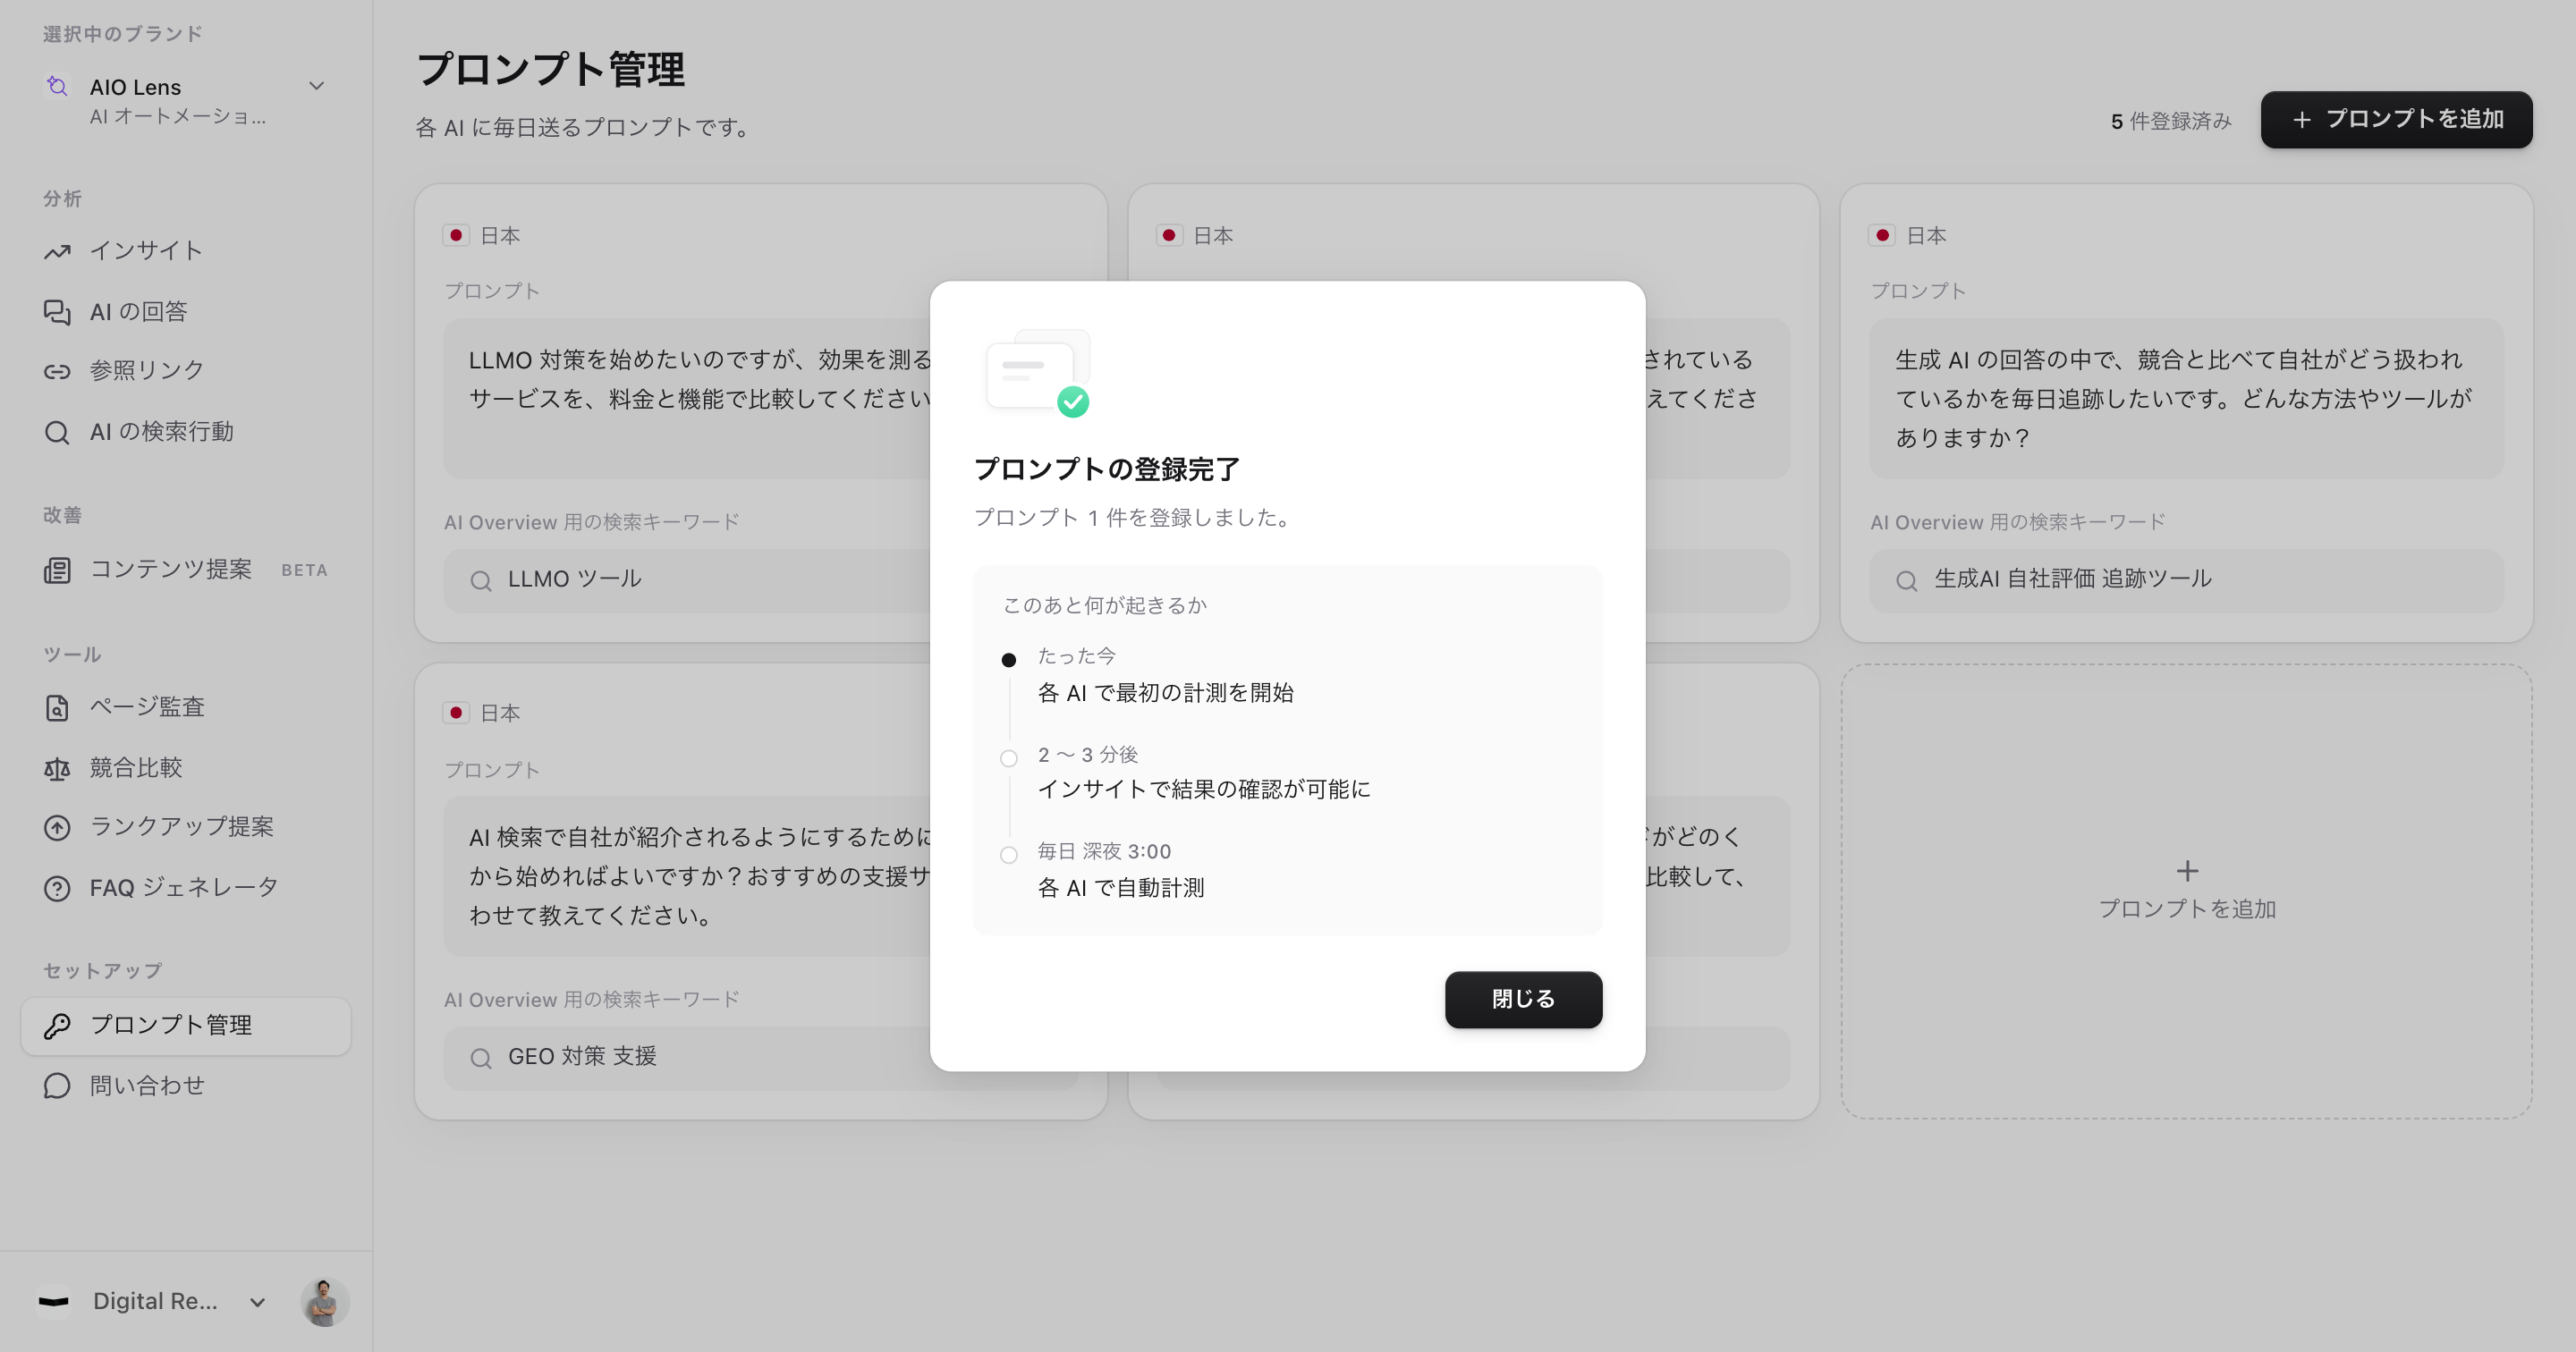The image size is (2576, 1352).
Task: Click the prompt text starting 生成 AI の回答の中で
Action: (2184, 398)
